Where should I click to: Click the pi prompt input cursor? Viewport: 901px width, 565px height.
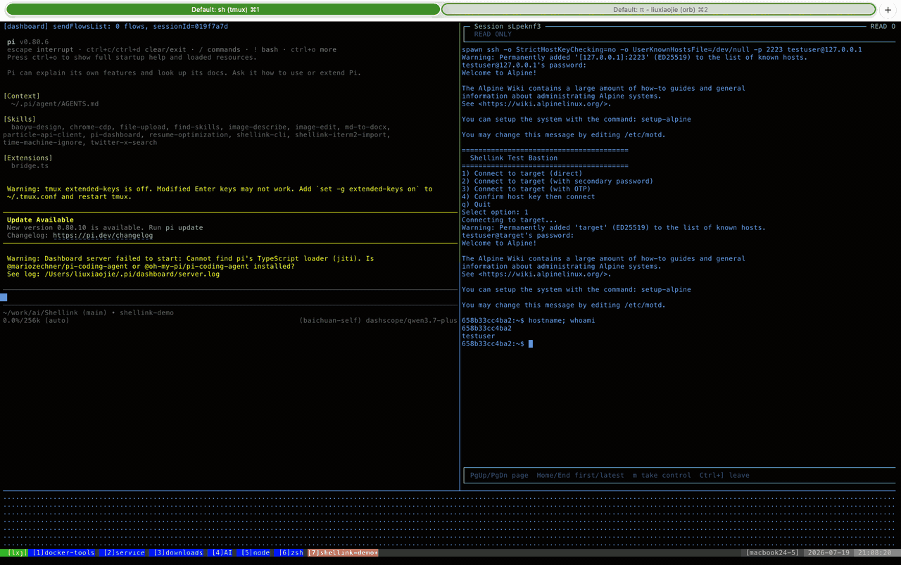tap(4, 297)
